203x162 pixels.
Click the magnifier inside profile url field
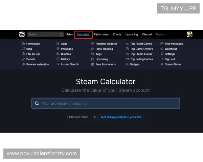[37, 103]
